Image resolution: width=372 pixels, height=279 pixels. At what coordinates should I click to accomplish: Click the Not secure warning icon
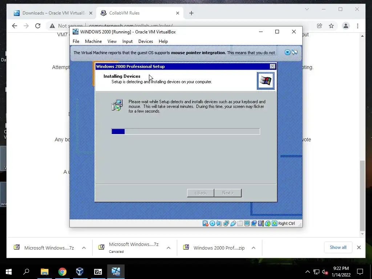[x=52, y=26]
